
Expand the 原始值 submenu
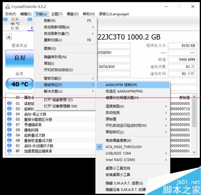pyautogui.click(x=133, y=119)
